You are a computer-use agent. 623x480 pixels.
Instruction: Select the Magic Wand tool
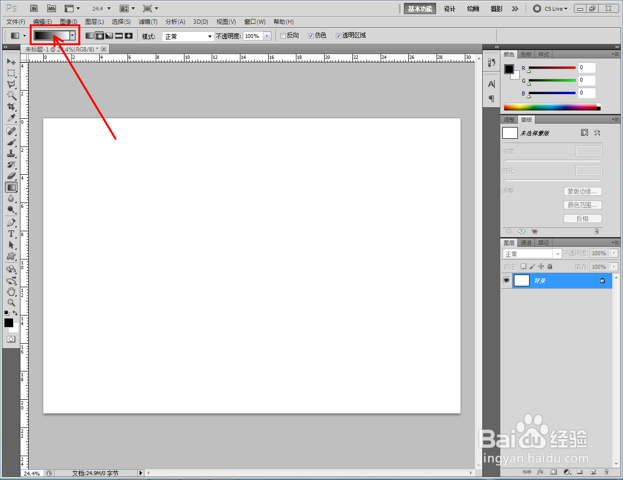click(x=11, y=95)
